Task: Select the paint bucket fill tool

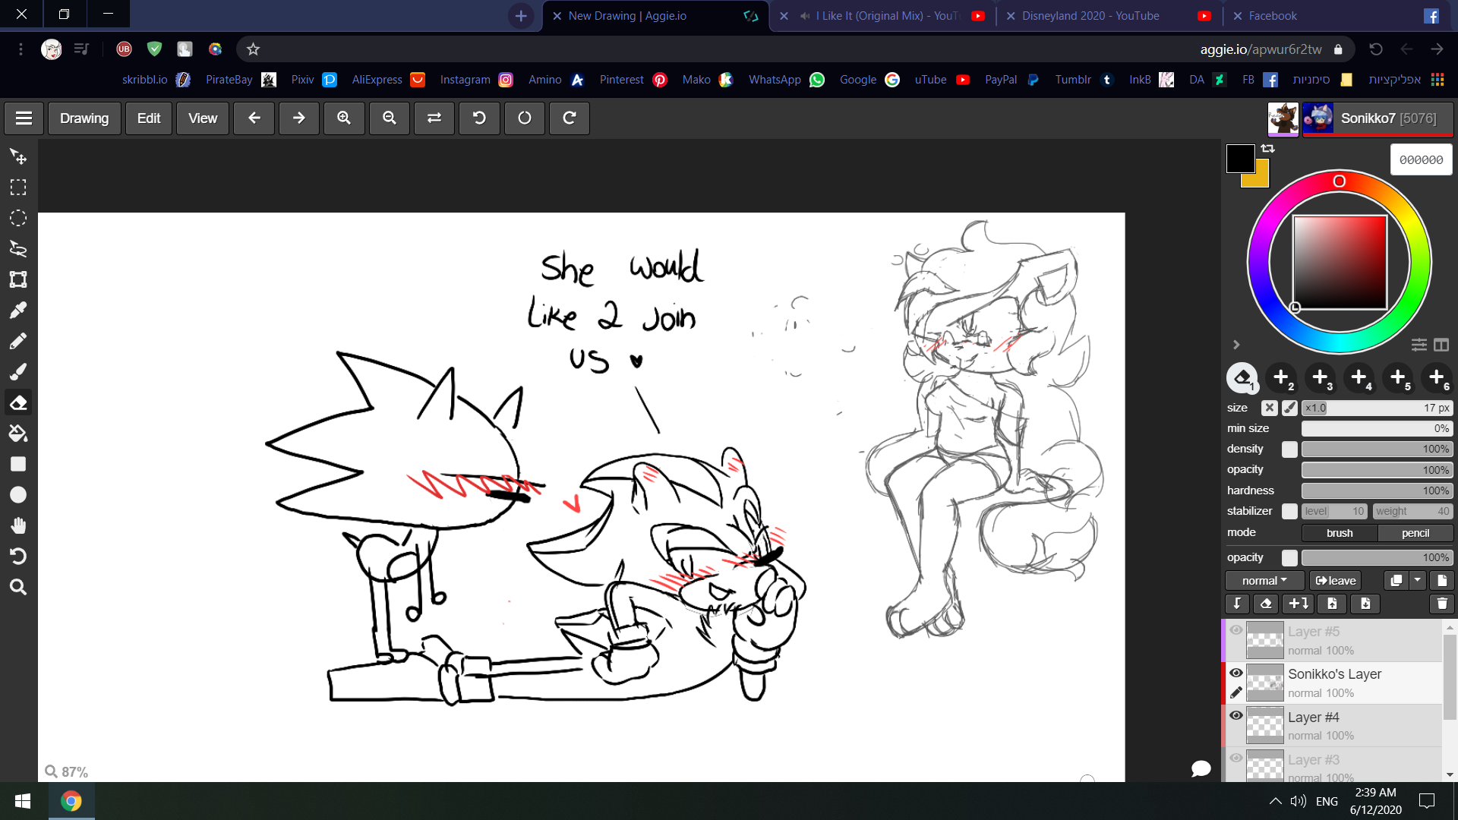Action: [18, 434]
